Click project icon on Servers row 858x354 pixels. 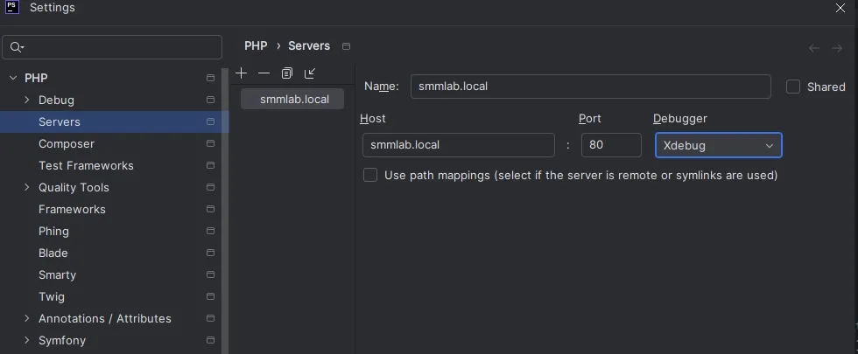210,121
